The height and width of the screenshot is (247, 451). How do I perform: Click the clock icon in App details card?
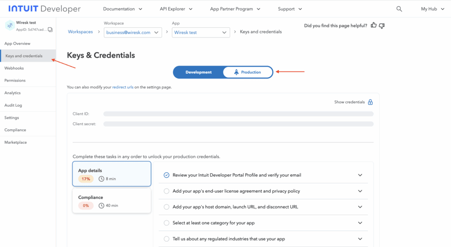coord(101,179)
